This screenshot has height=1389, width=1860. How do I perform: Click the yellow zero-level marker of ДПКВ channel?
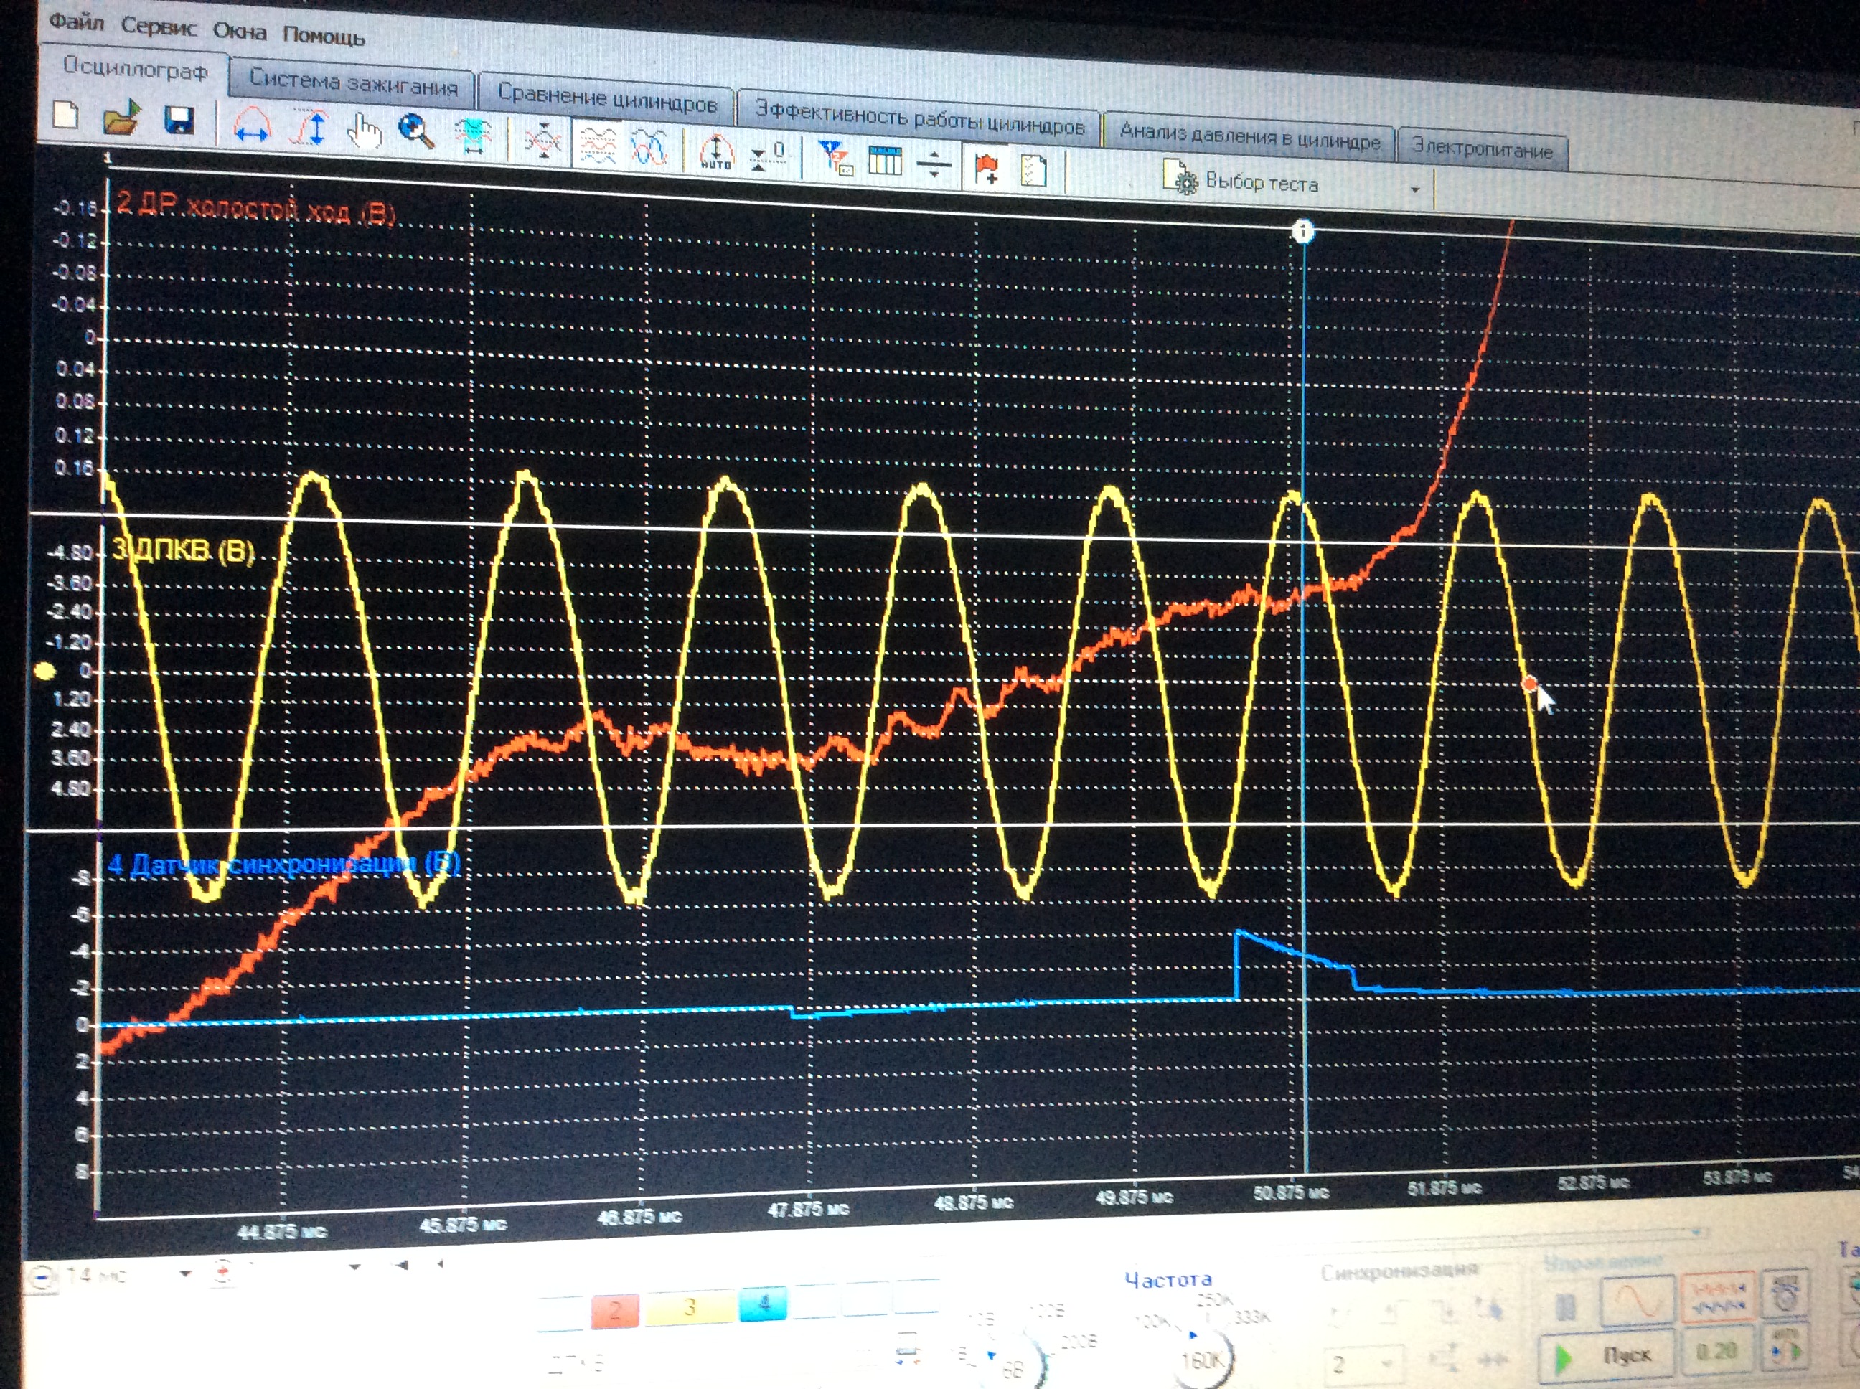point(44,671)
